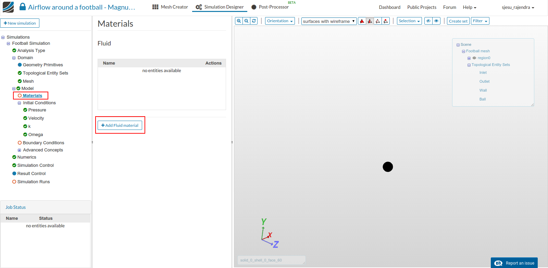Go to the Dashboard page

(389, 7)
